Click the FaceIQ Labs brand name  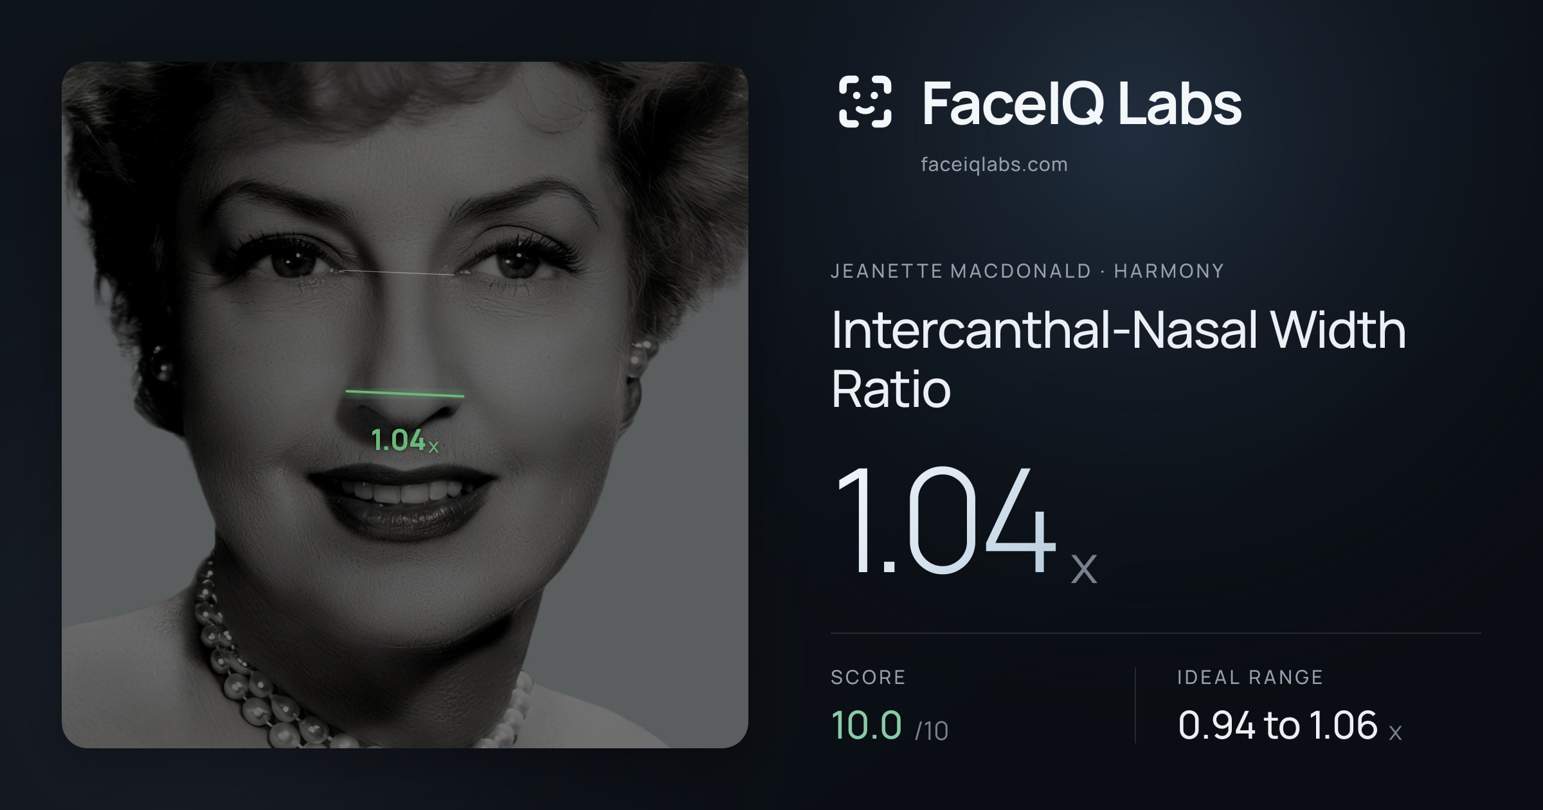point(1081,103)
